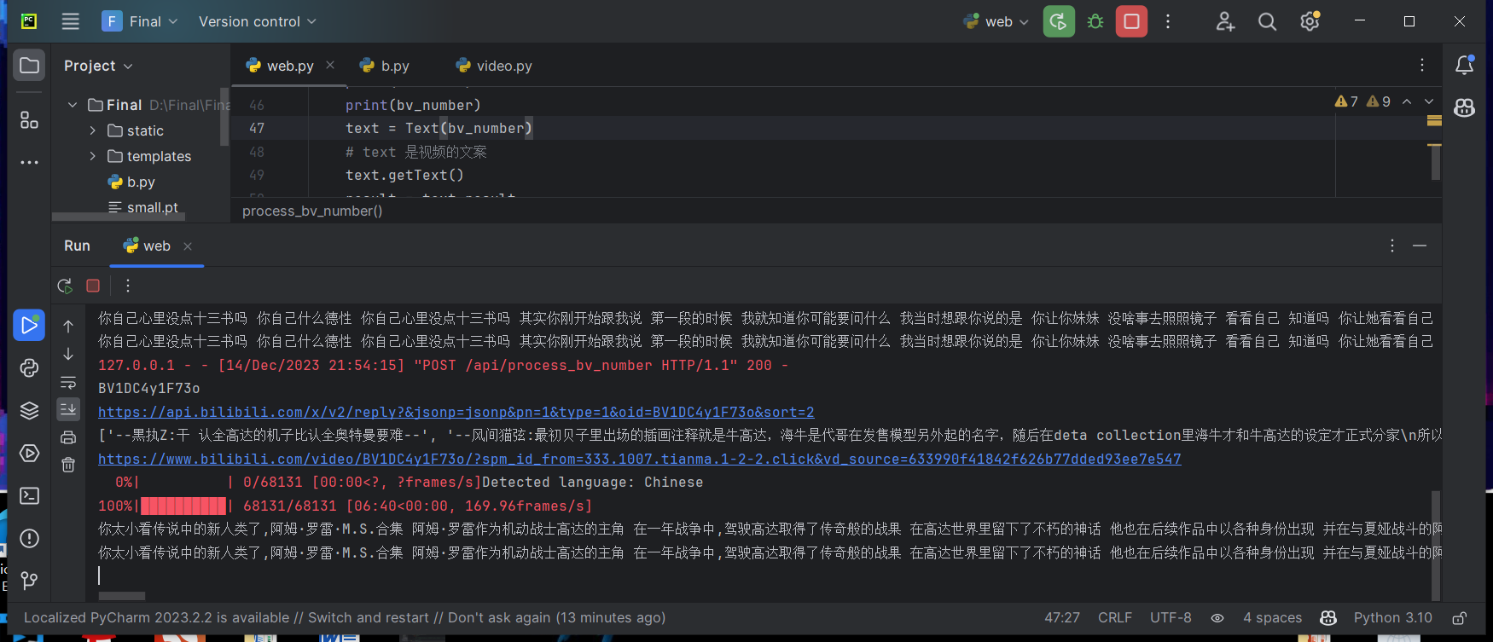Open Project view options dropdown
This screenshot has height=642, width=1493.
pyautogui.click(x=98, y=66)
